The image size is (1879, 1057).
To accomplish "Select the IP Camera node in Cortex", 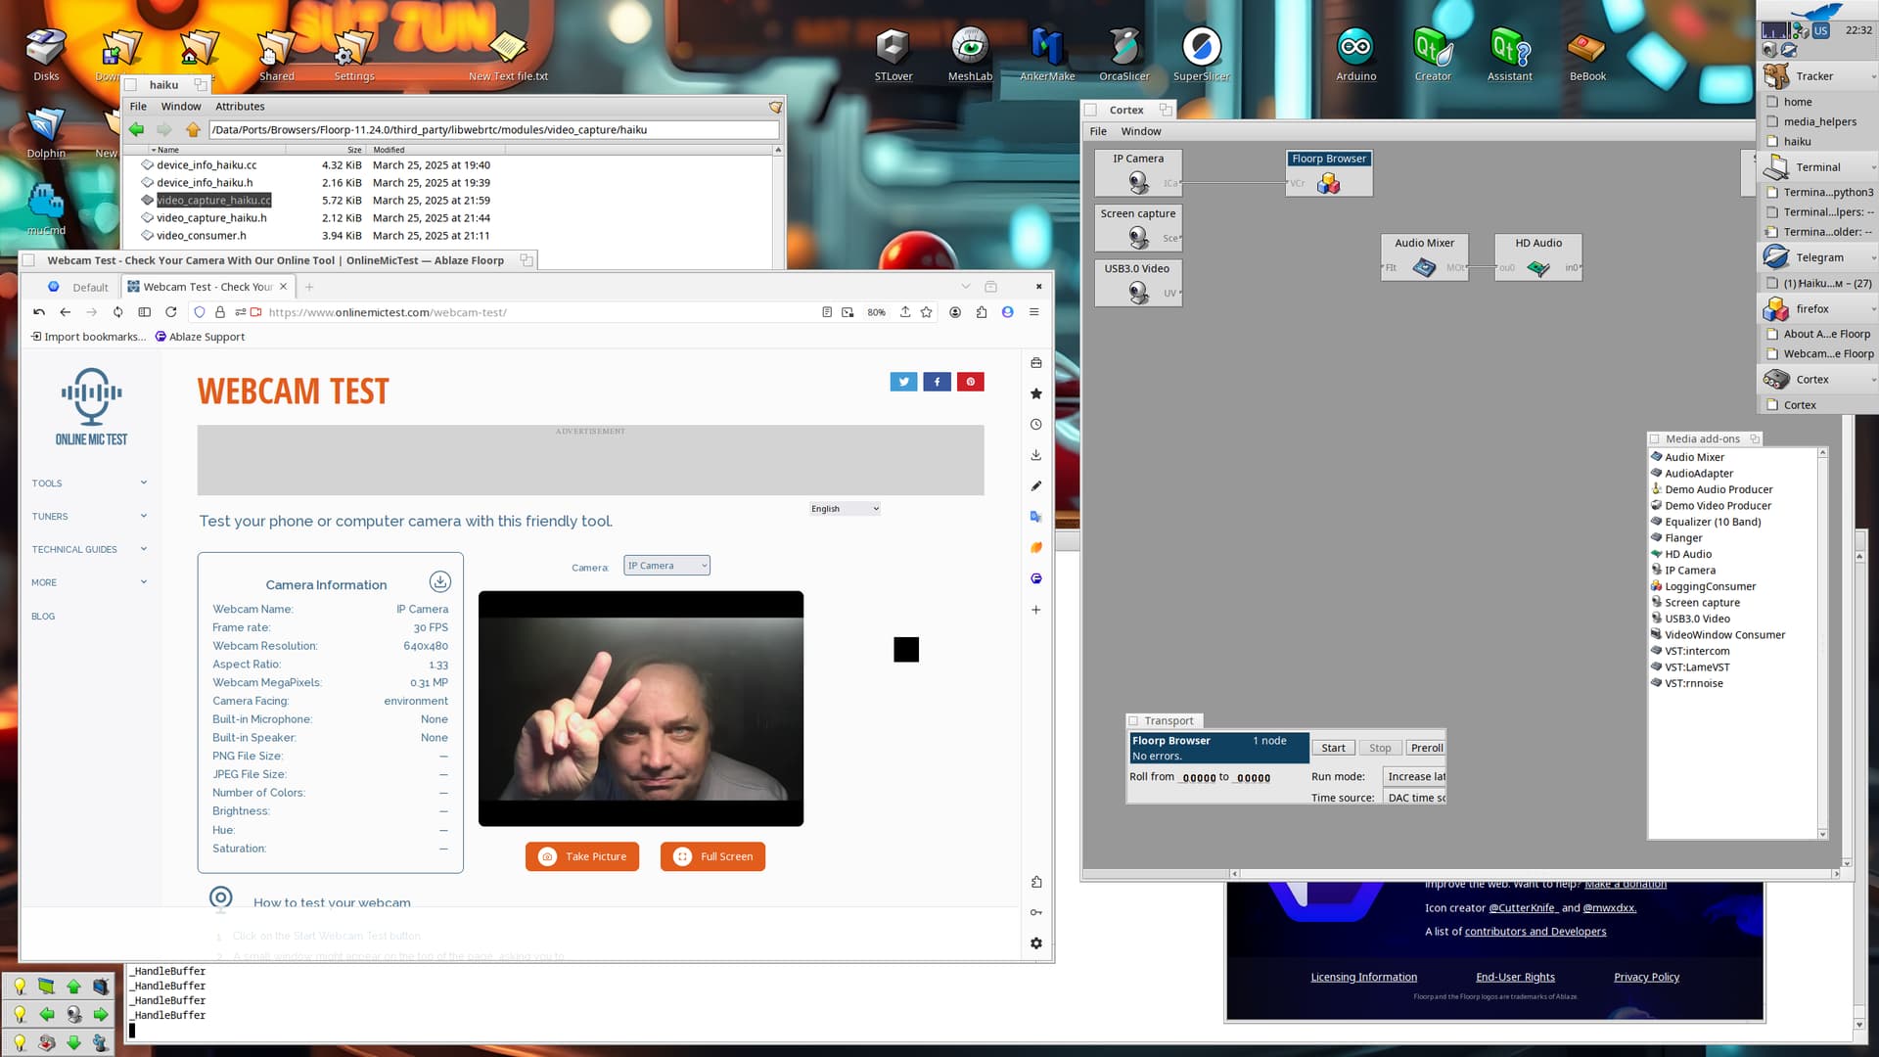I will tap(1138, 173).
